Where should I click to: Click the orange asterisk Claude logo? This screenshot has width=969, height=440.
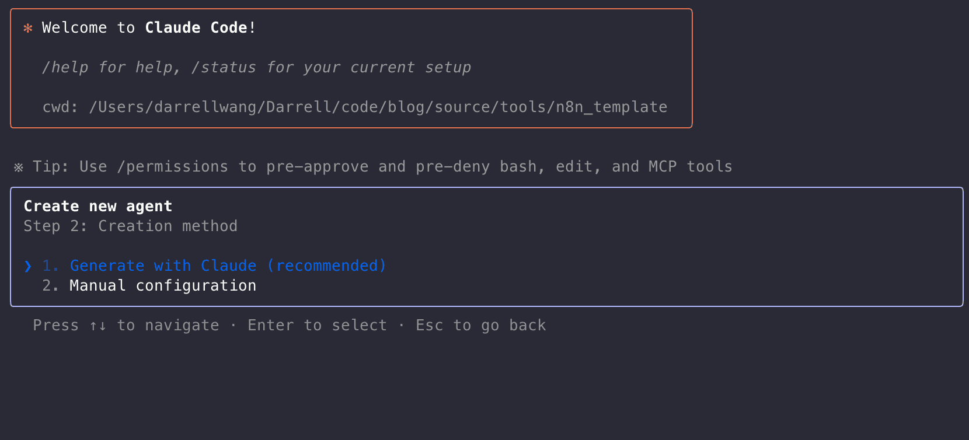pos(27,28)
